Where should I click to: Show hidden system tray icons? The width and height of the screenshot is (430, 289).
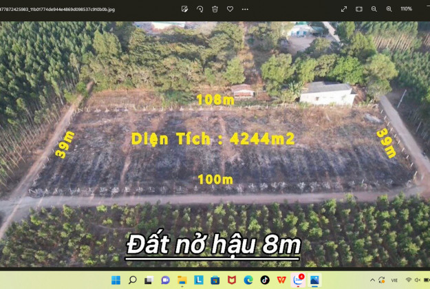372,280
